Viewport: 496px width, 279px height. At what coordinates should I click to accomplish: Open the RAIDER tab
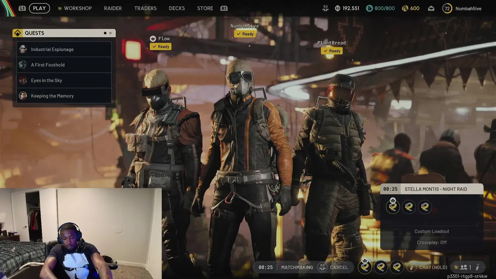[x=113, y=8]
